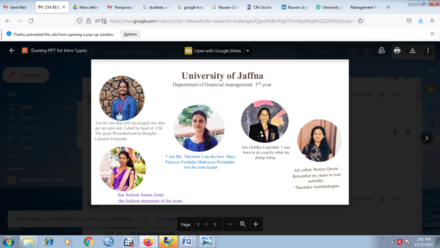Go to the next attachment arrow
Viewport: 440px width, 248px height.
(427, 138)
